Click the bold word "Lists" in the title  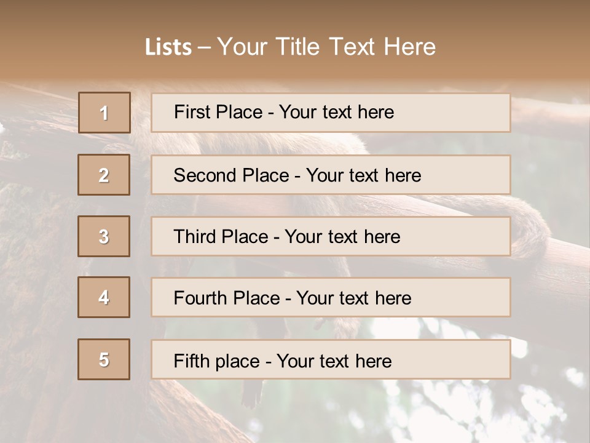pos(168,47)
